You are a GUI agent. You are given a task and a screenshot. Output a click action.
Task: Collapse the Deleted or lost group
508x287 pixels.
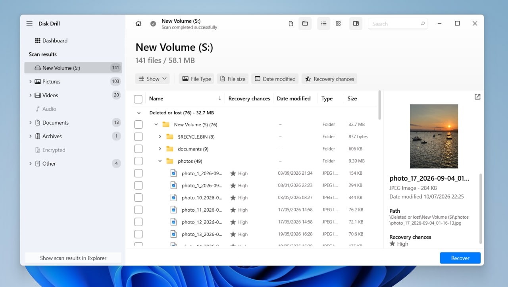click(x=139, y=113)
